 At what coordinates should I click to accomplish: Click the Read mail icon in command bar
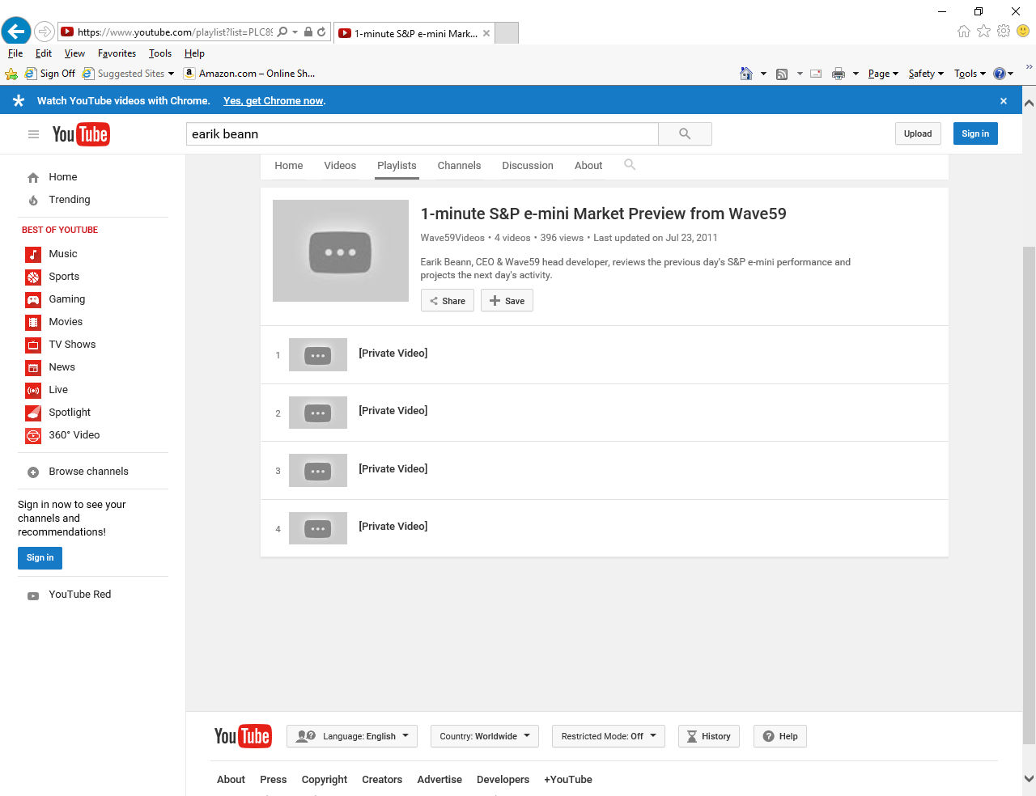pos(816,74)
